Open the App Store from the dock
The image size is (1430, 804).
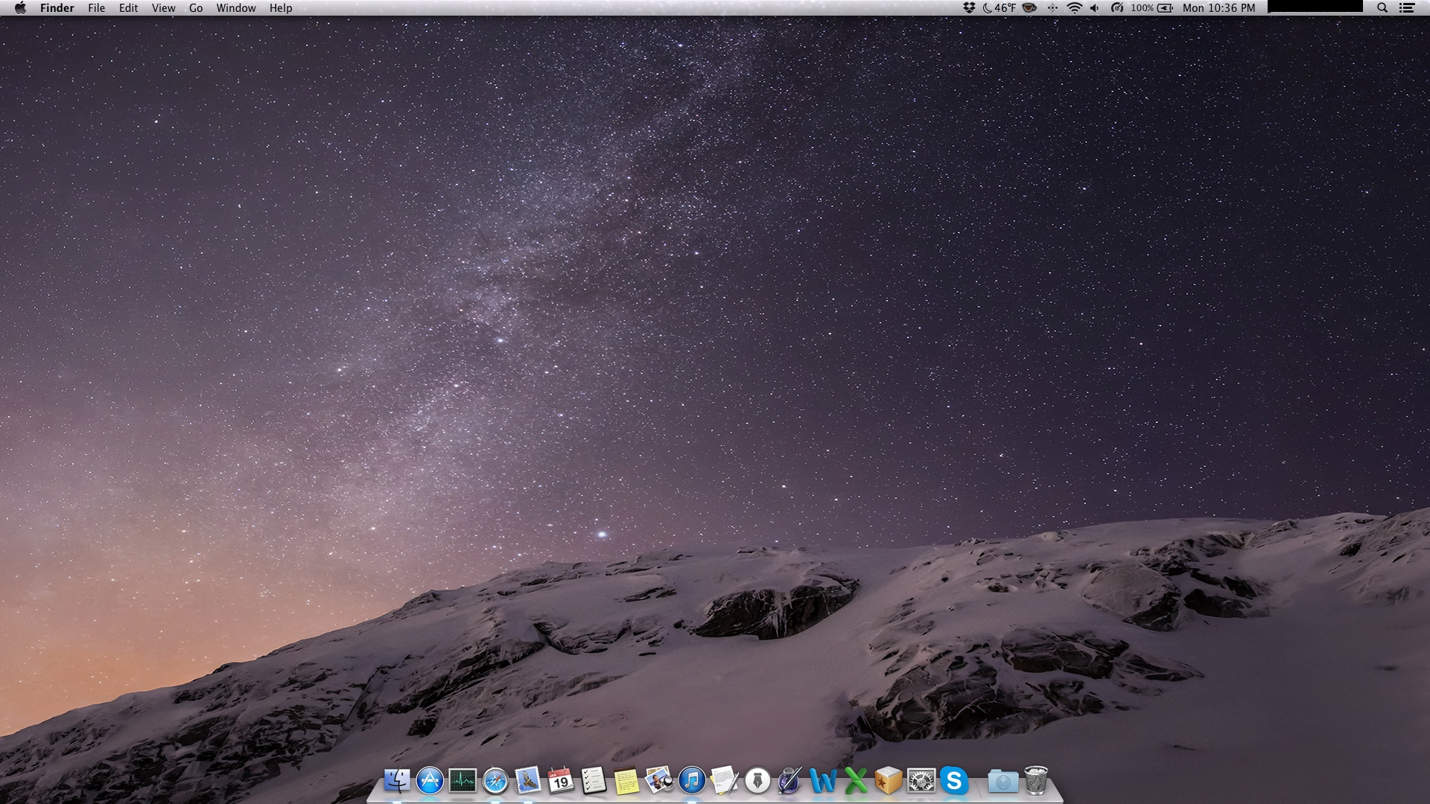(x=430, y=780)
